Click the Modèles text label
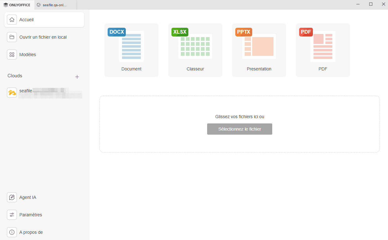 click(x=28, y=55)
